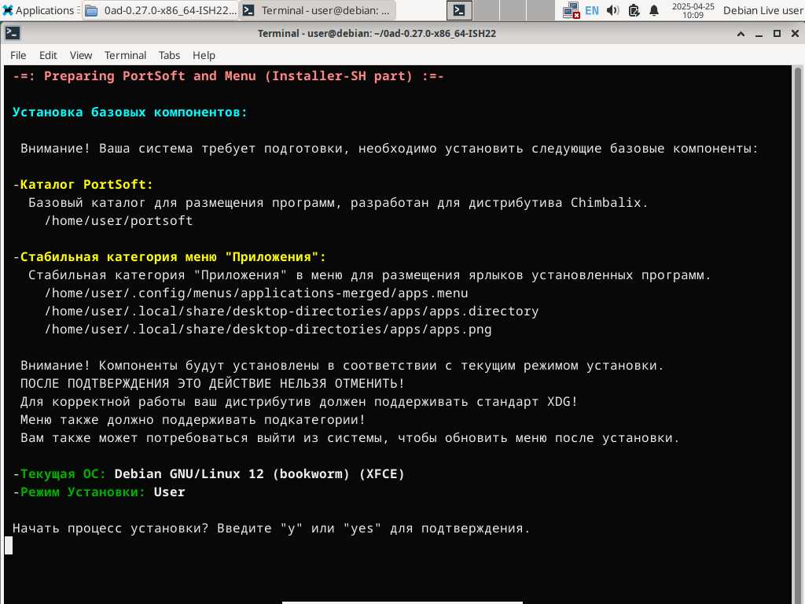This screenshot has height=604, width=805.
Task: Click the line mentioning стандарт XDG
Action: tap(300, 401)
